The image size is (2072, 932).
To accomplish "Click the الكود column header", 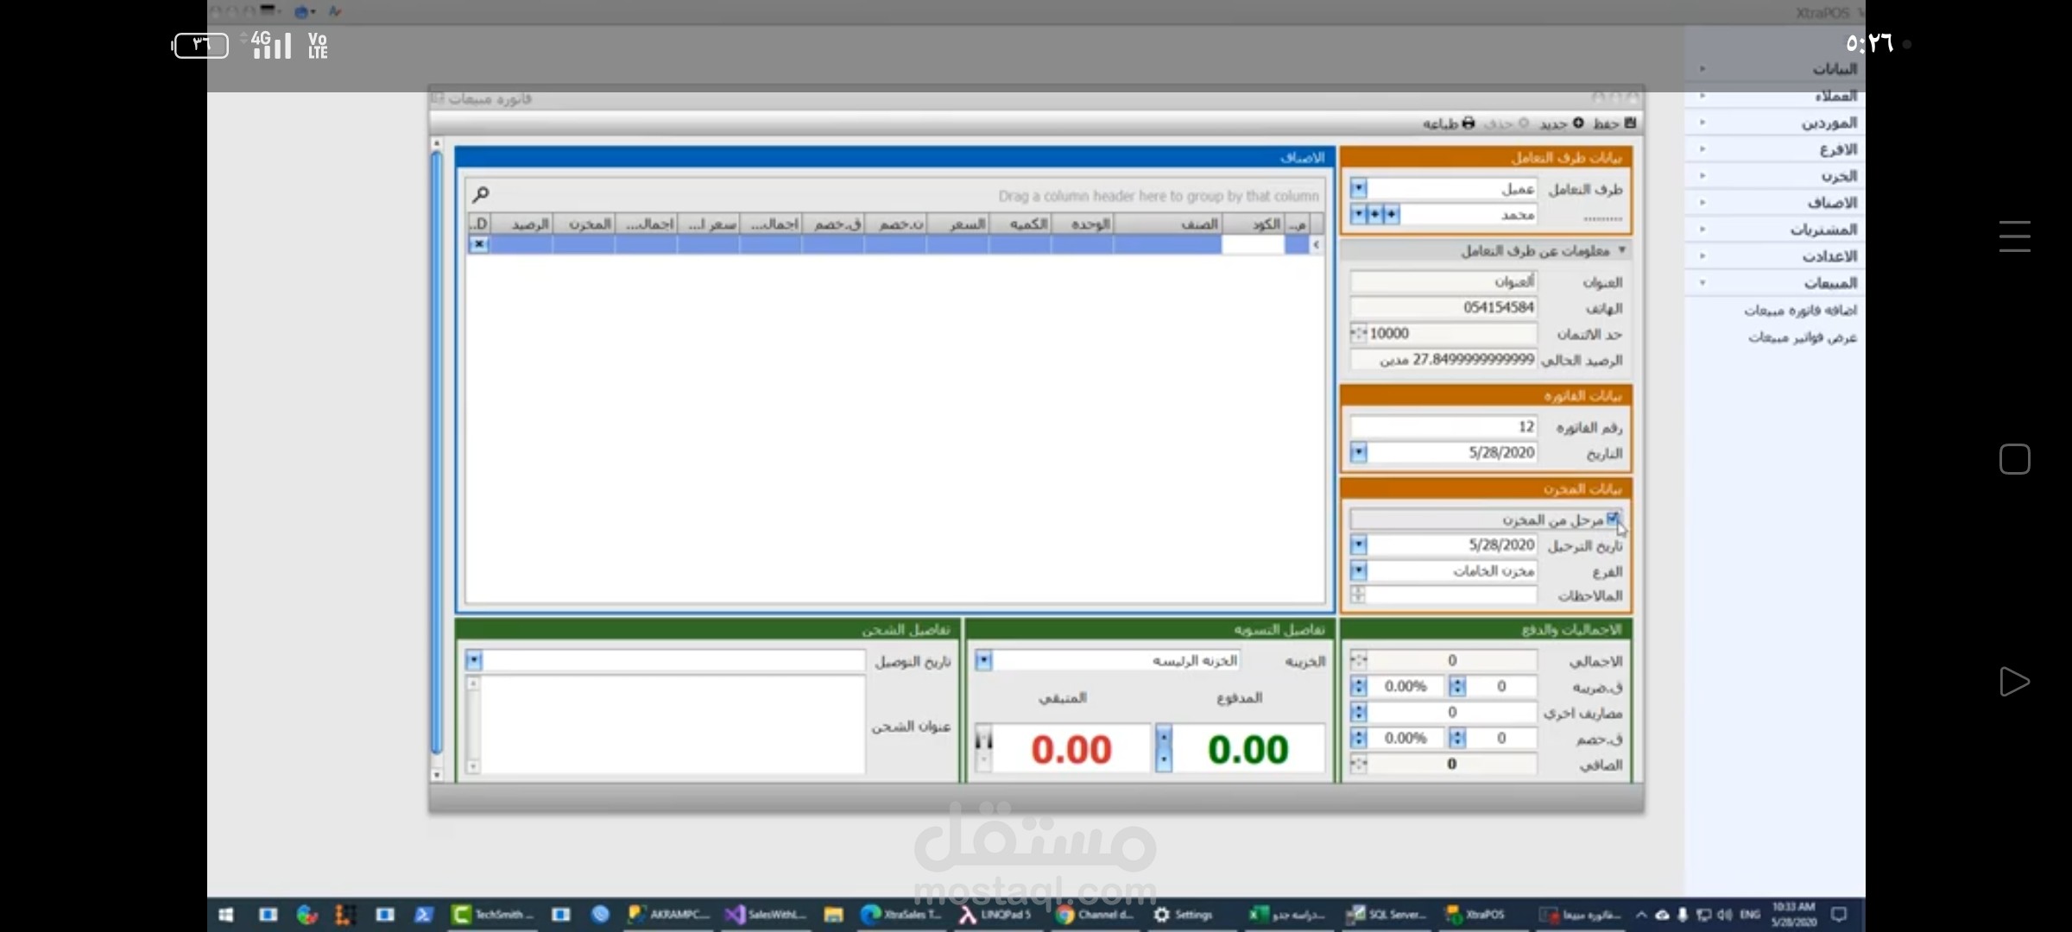I will [x=1254, y=224].
